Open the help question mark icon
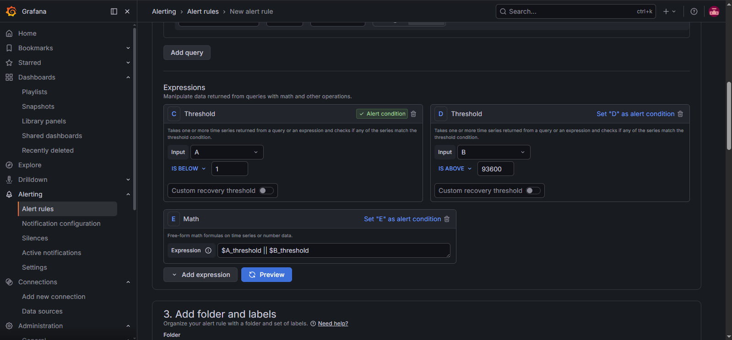Viewport: 732px width, 340px height. click(694, 11)
